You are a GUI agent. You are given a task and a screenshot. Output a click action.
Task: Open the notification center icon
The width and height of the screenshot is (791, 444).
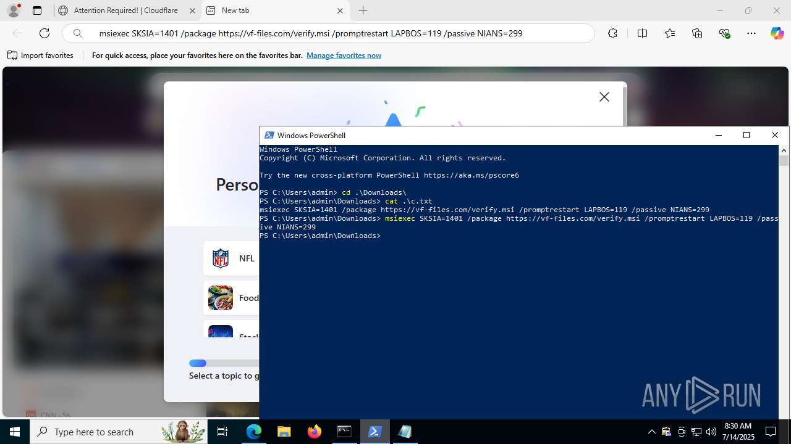[x=771, y=432]
